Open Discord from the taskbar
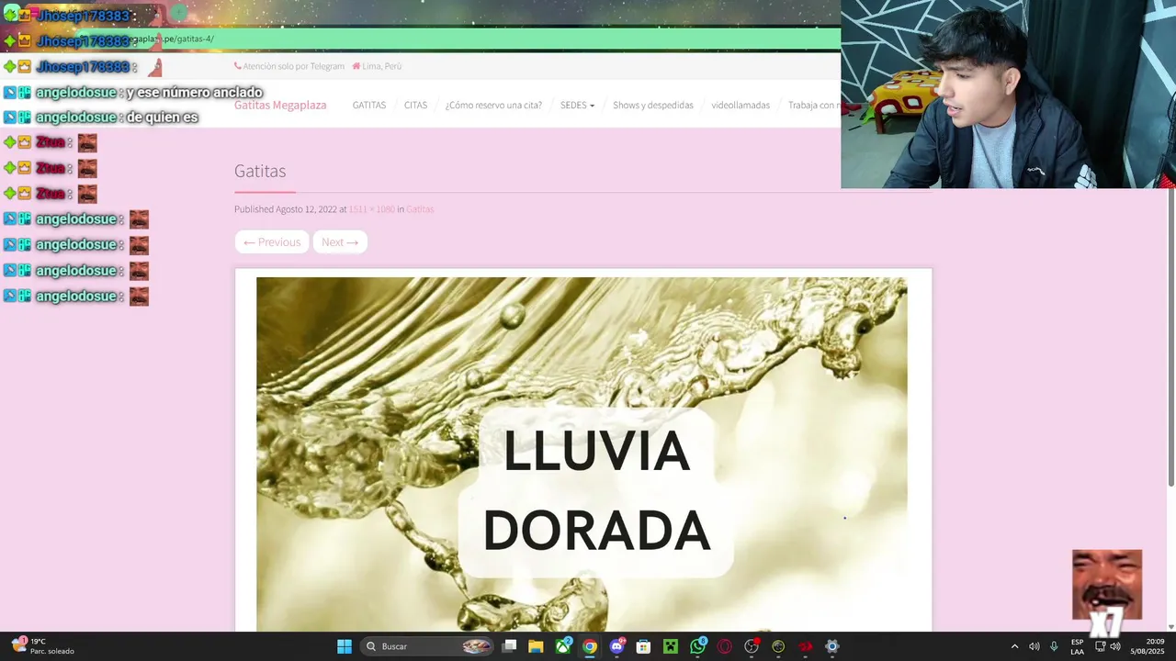Viewport: 1176px width, 661px height. point(617,646)
